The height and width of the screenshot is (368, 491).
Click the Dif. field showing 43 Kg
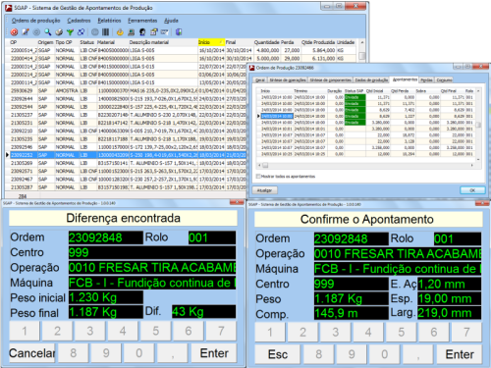(203, 312)
